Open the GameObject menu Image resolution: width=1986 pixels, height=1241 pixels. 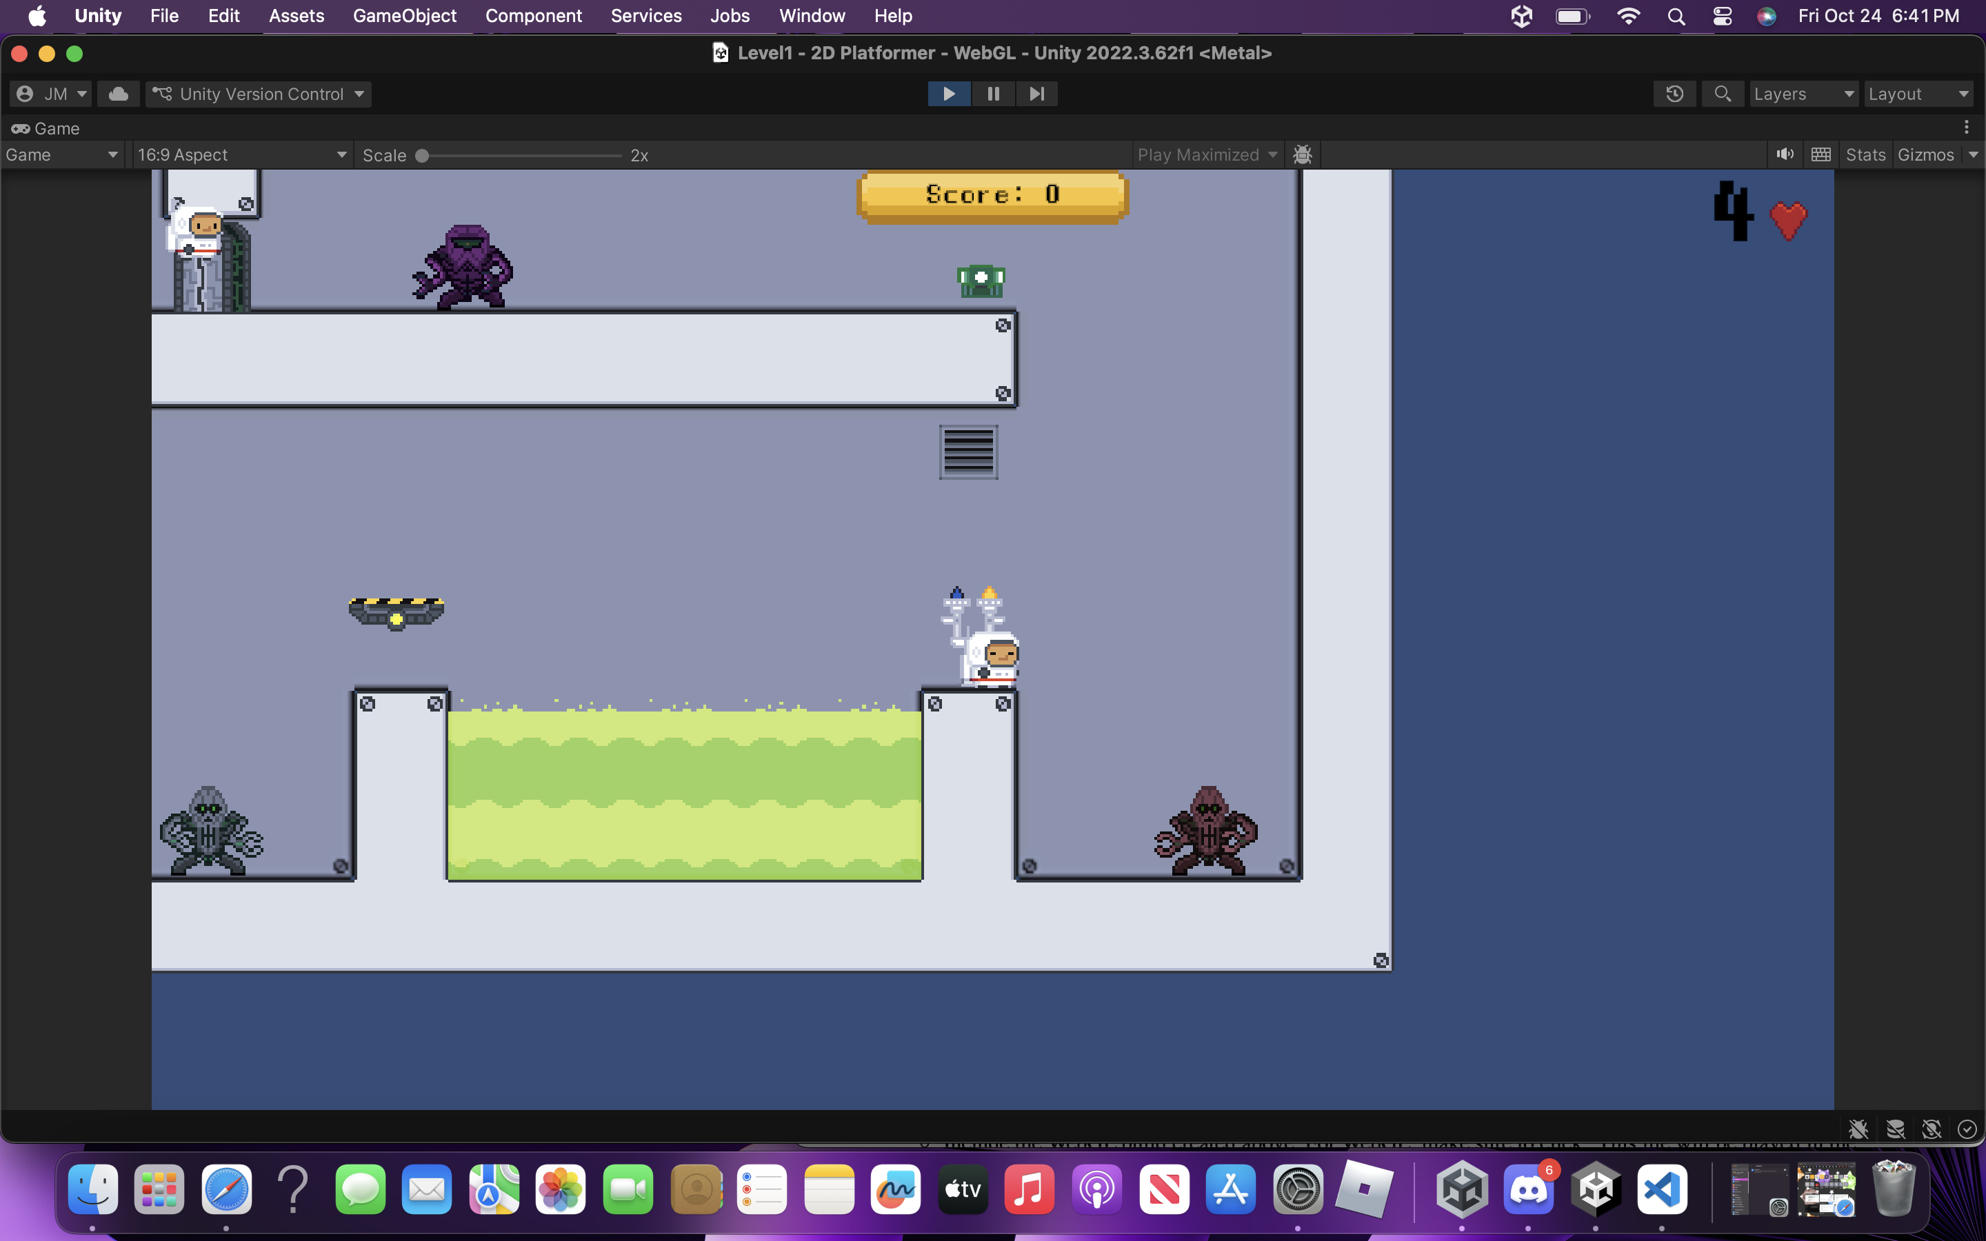(x=405, y=16)
